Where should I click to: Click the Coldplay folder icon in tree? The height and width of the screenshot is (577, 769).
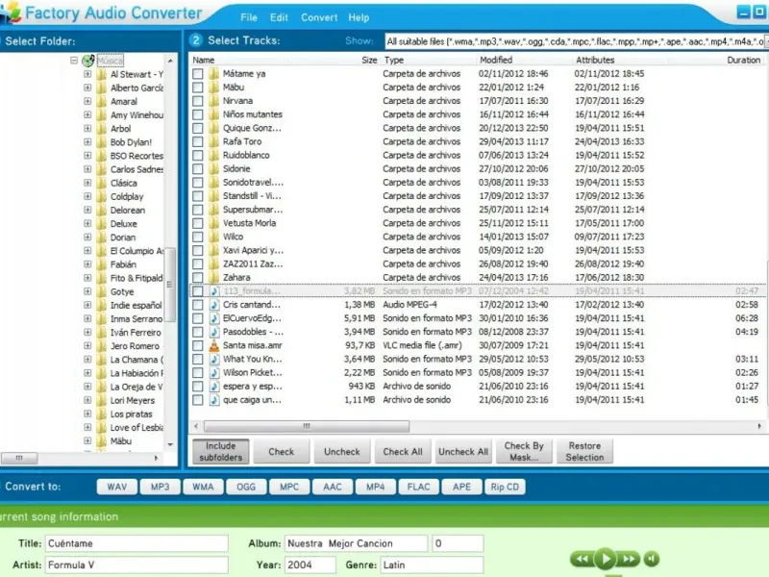pos(102,197)
